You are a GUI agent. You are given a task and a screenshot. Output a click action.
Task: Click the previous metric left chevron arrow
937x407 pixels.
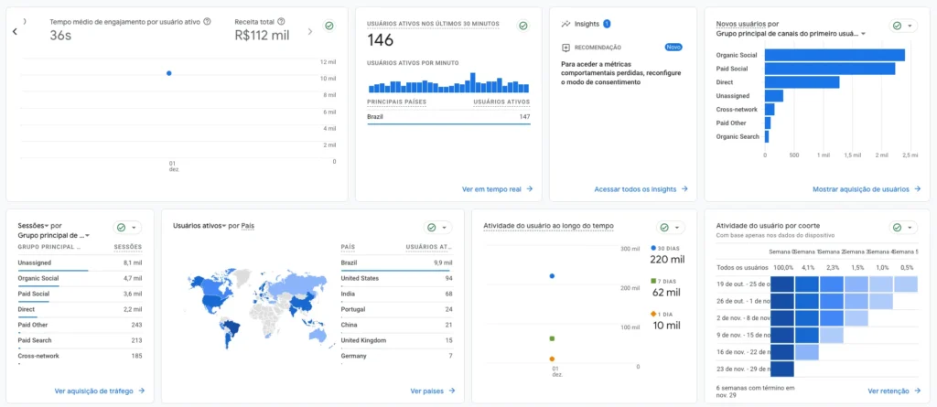[15, 31]
